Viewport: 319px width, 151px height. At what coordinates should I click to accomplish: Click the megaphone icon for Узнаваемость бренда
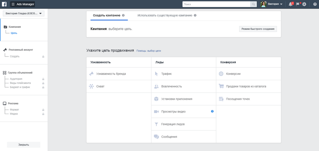91,74
